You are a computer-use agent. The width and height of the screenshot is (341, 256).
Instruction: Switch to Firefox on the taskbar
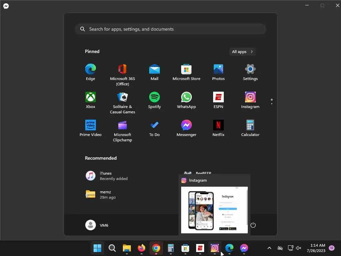tap(141, 248)
